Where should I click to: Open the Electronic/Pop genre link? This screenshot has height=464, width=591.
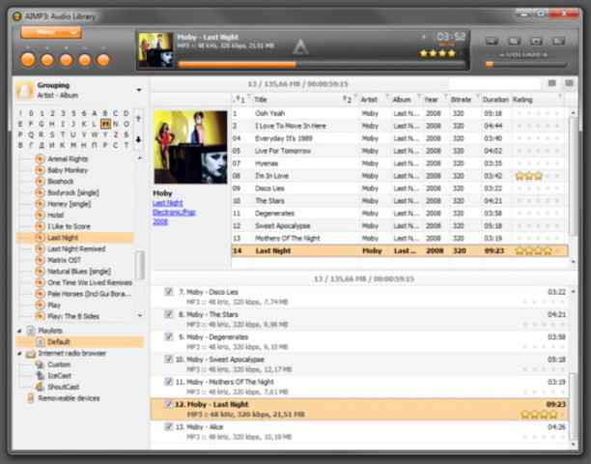(174, 213)
